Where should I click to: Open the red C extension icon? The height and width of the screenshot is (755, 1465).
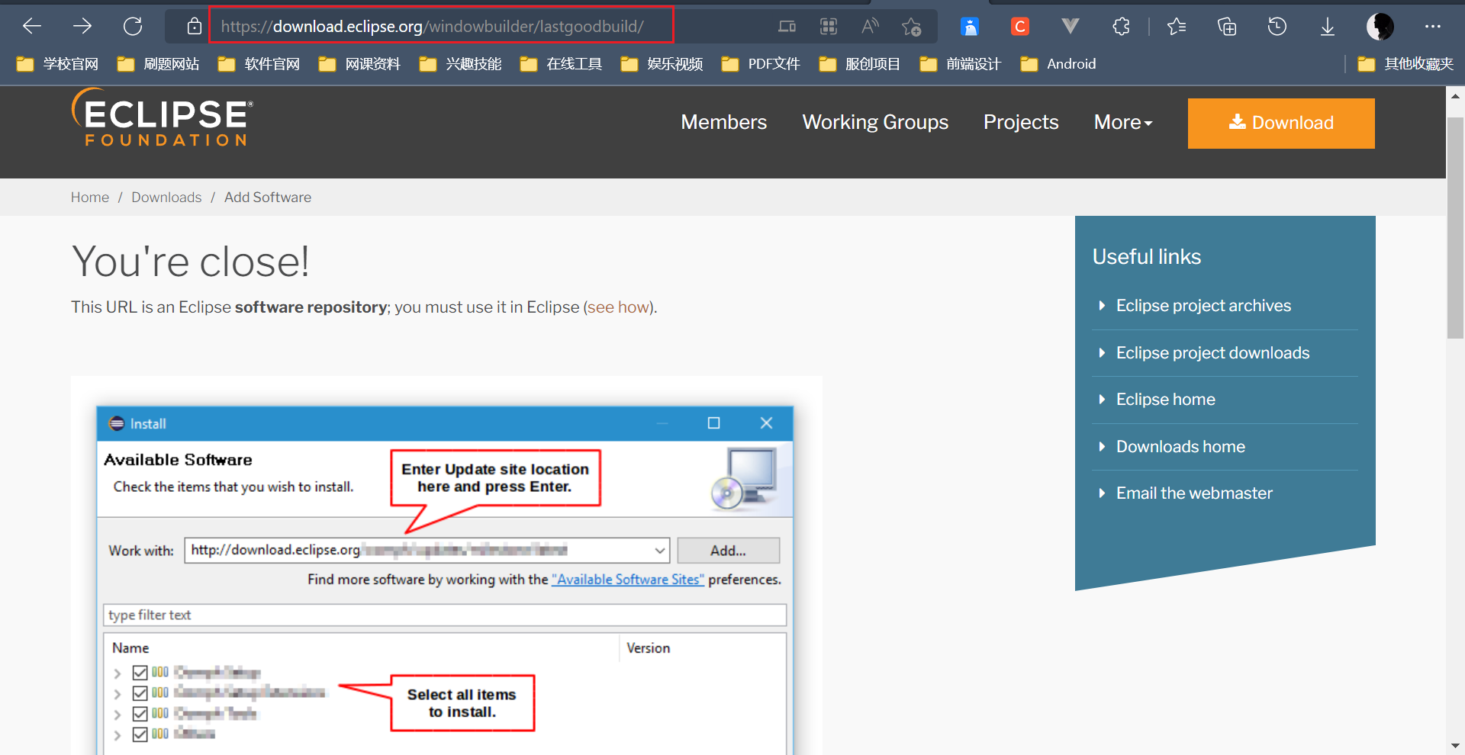point(1020,27)
